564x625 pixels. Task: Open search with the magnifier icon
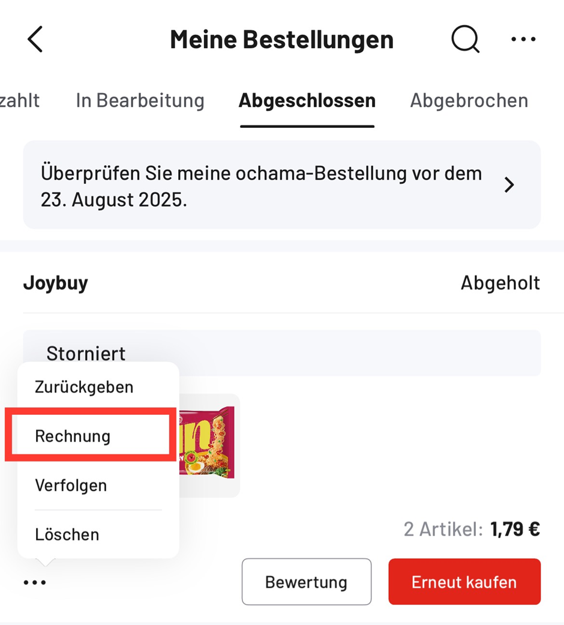(465, 40)
